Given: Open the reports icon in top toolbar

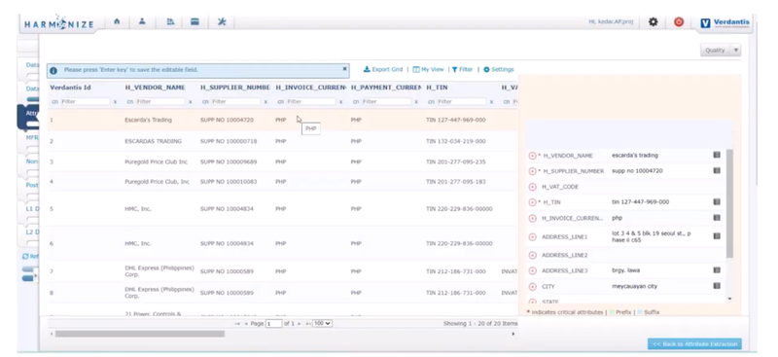Looking at the screenshot, I should 170,21.
